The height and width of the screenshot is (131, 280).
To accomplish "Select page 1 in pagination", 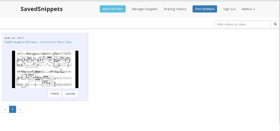I will coord(13,109).
